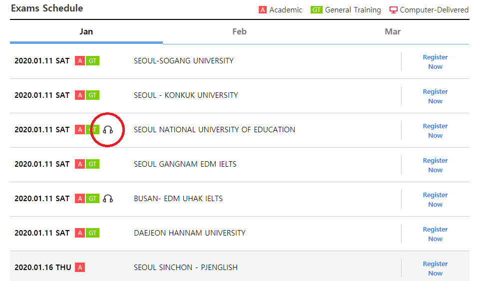Screen dimensions: 478x281
Task: Register Now for Seoul National University of Education
Action: click(435, 131)
